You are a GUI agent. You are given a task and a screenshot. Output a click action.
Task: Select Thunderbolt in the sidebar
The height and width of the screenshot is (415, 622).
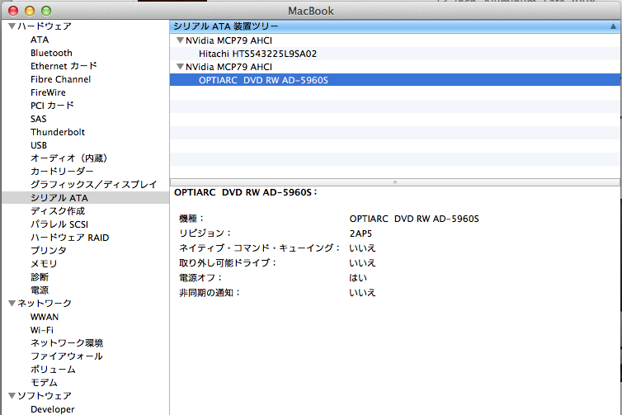tap(58, 132)
